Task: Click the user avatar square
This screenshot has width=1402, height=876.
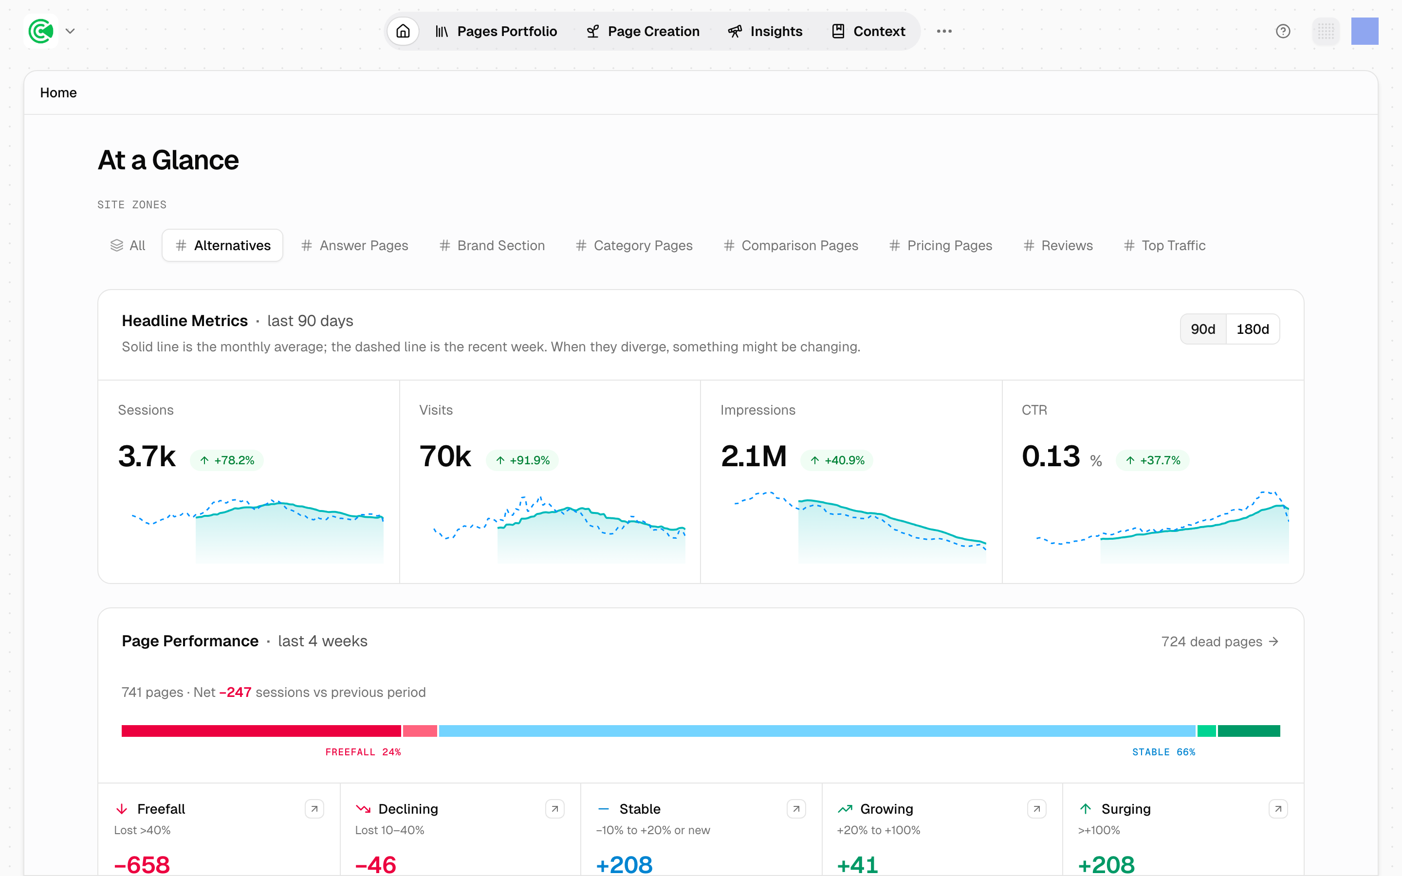Action: [x=1365, y=31]
